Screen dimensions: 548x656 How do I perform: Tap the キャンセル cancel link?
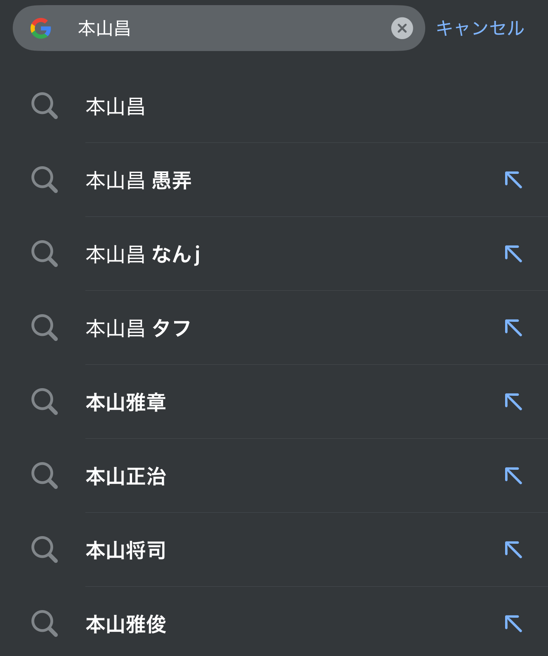pos(480,28)
